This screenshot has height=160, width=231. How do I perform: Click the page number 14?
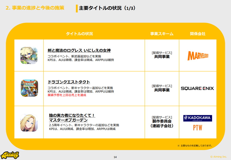[x=115, y=157]
